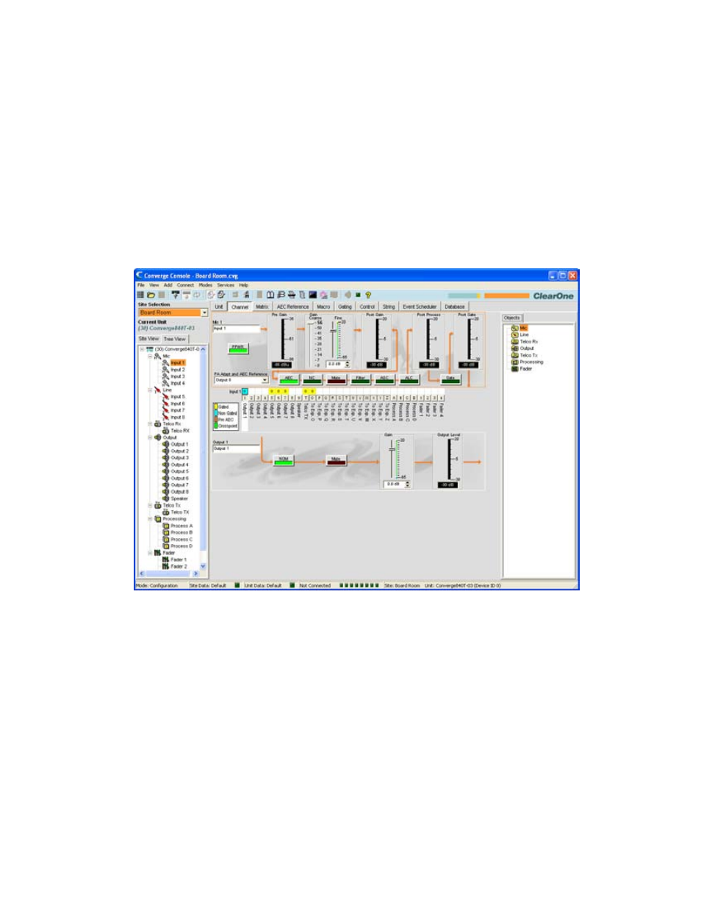Toggle the AEC processing button
701x908 pixels.
pyautogui.click(x=289, y=379)
